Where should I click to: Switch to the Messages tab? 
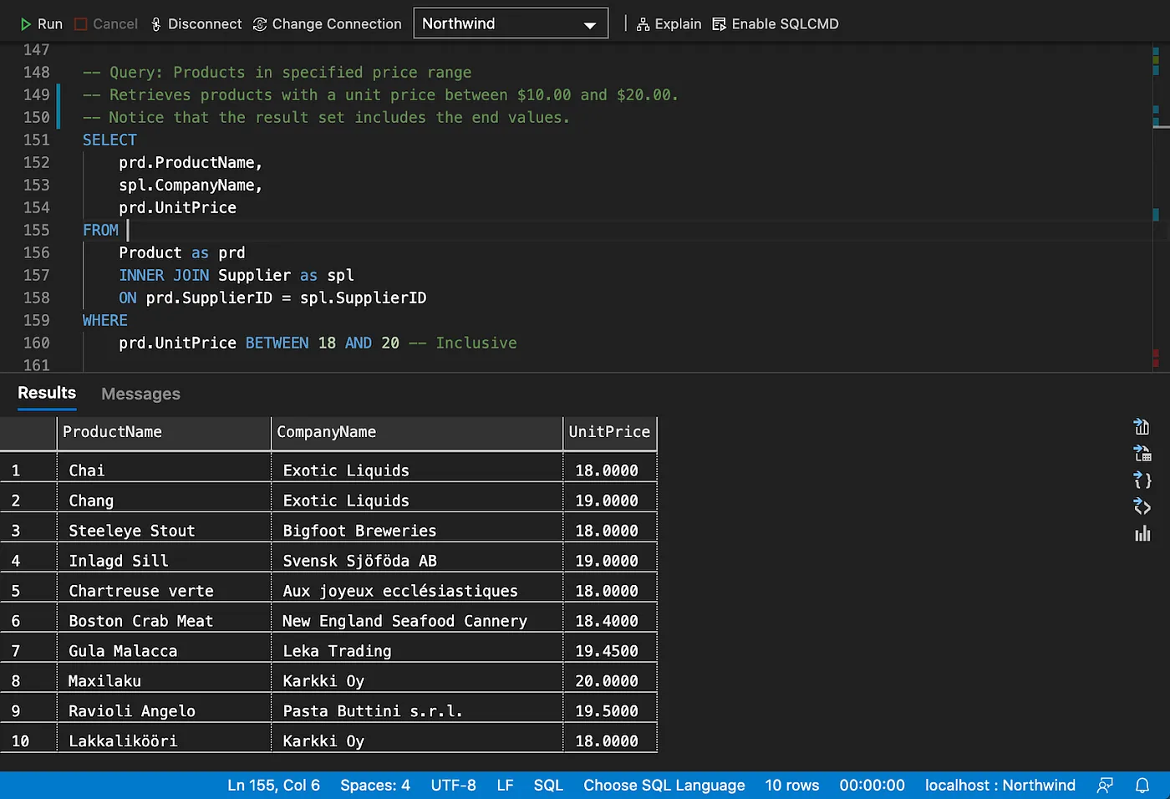click(x=140, y=394)
